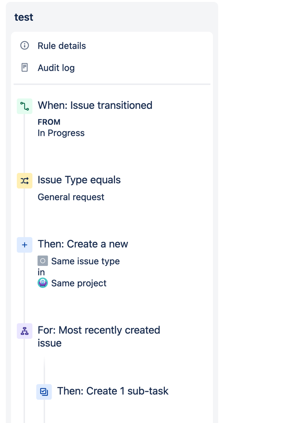
Task: Click the General request condition value
Action: pyautogui.click(x=71, y=197)
